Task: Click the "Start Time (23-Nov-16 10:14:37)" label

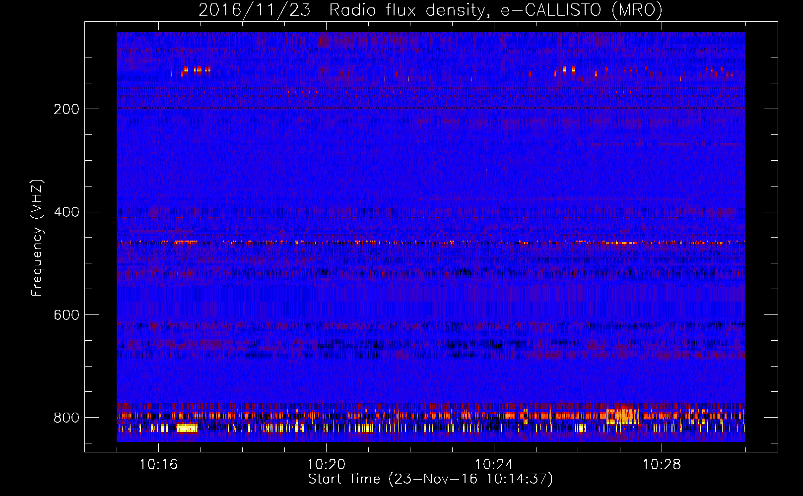Action: 430,479
